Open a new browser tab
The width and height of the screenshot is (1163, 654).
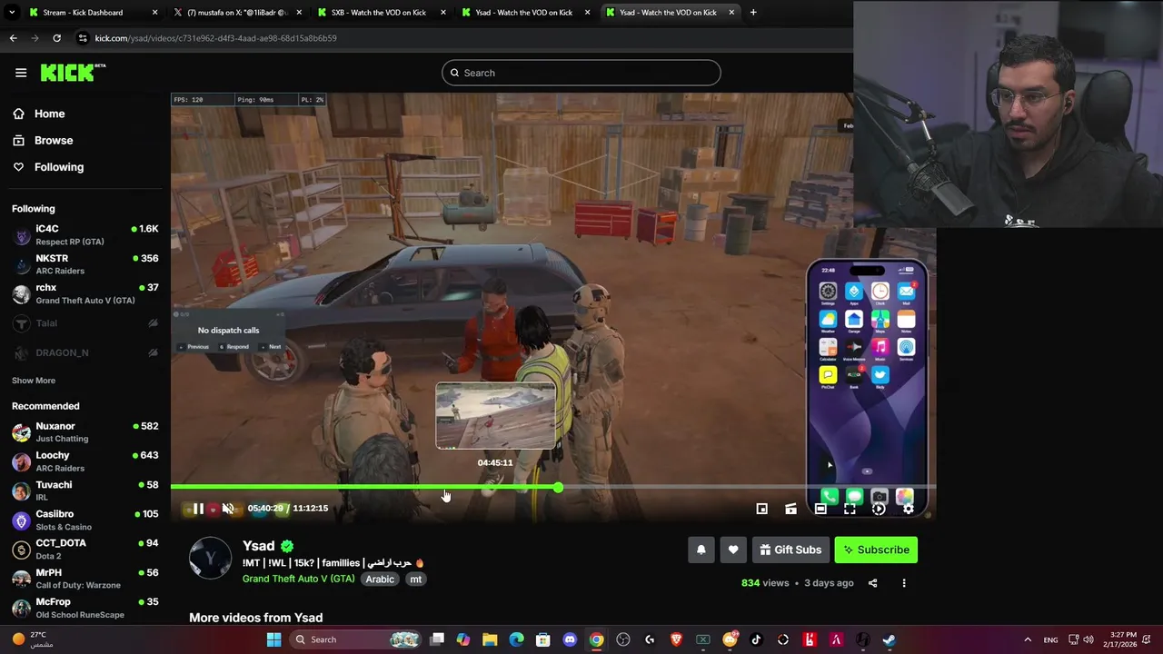click(753, 13)
